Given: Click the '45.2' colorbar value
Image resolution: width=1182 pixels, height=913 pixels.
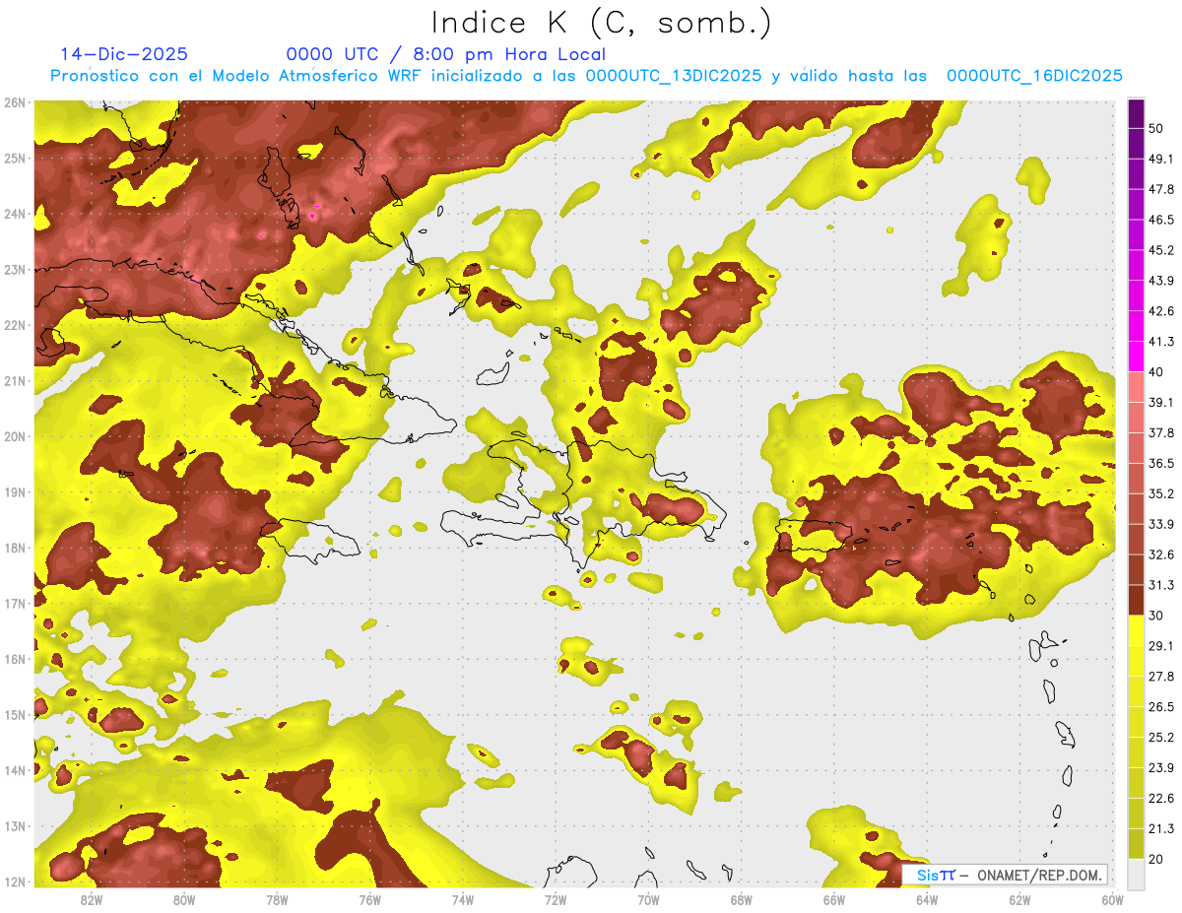Looking at the screenshot, I should pos(1161,251).
